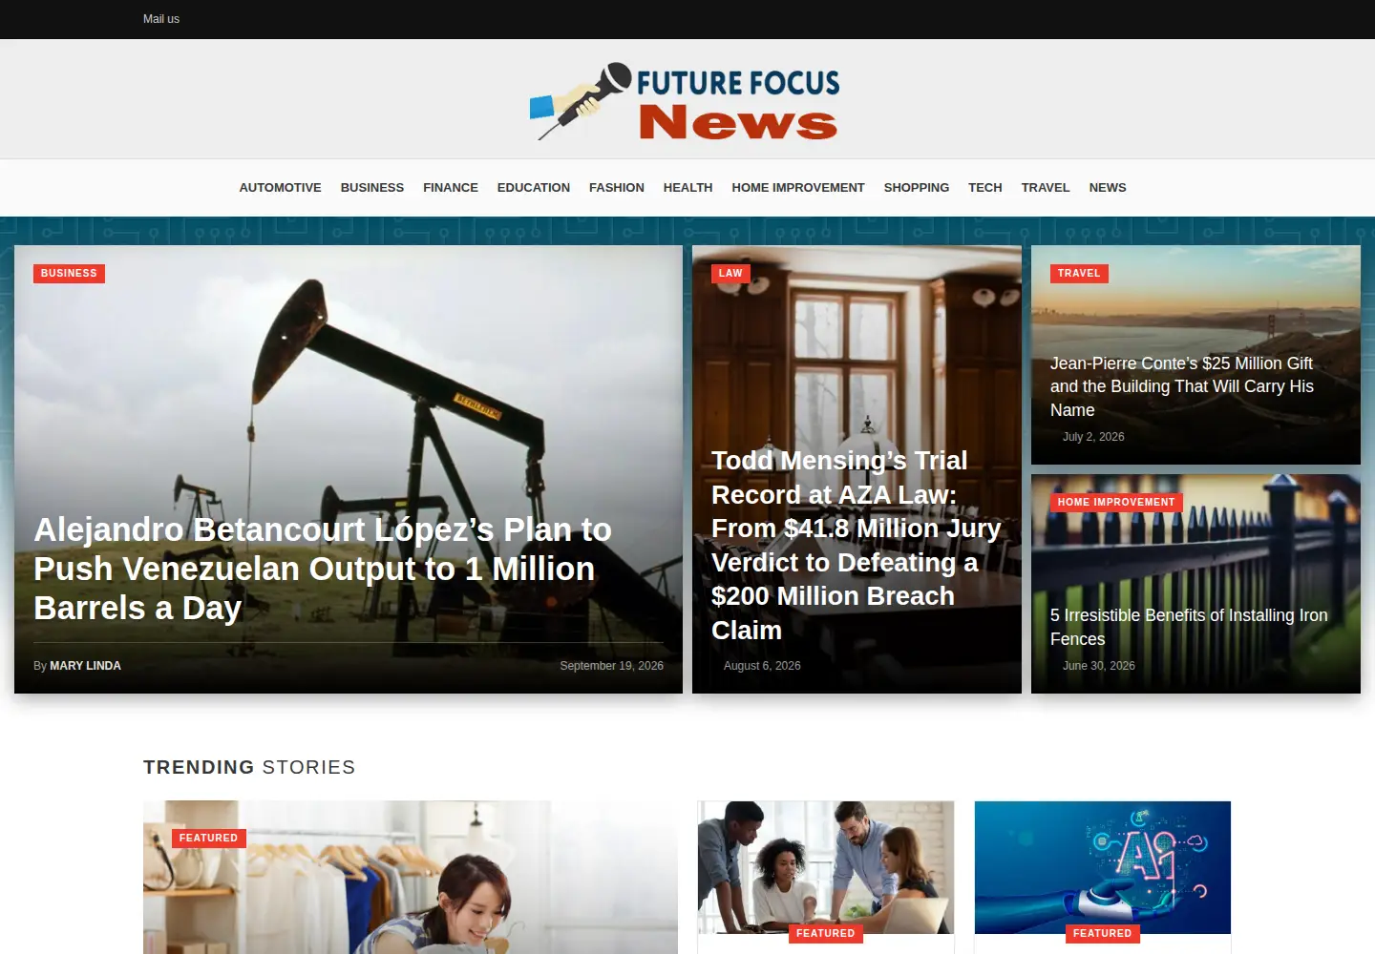Open Jean-Pierre Conte's $25 Million Gift article

tap(1182, 386)
